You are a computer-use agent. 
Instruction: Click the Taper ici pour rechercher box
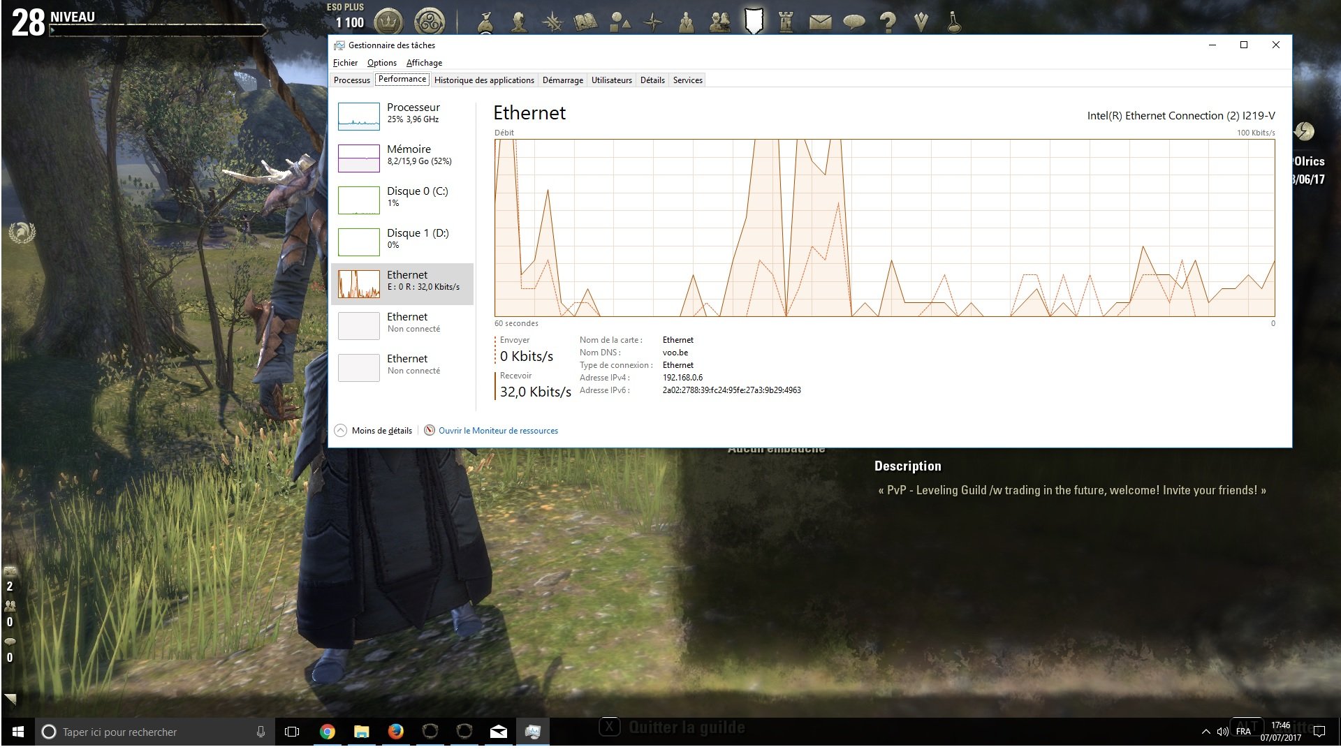(x=155, y=732)
